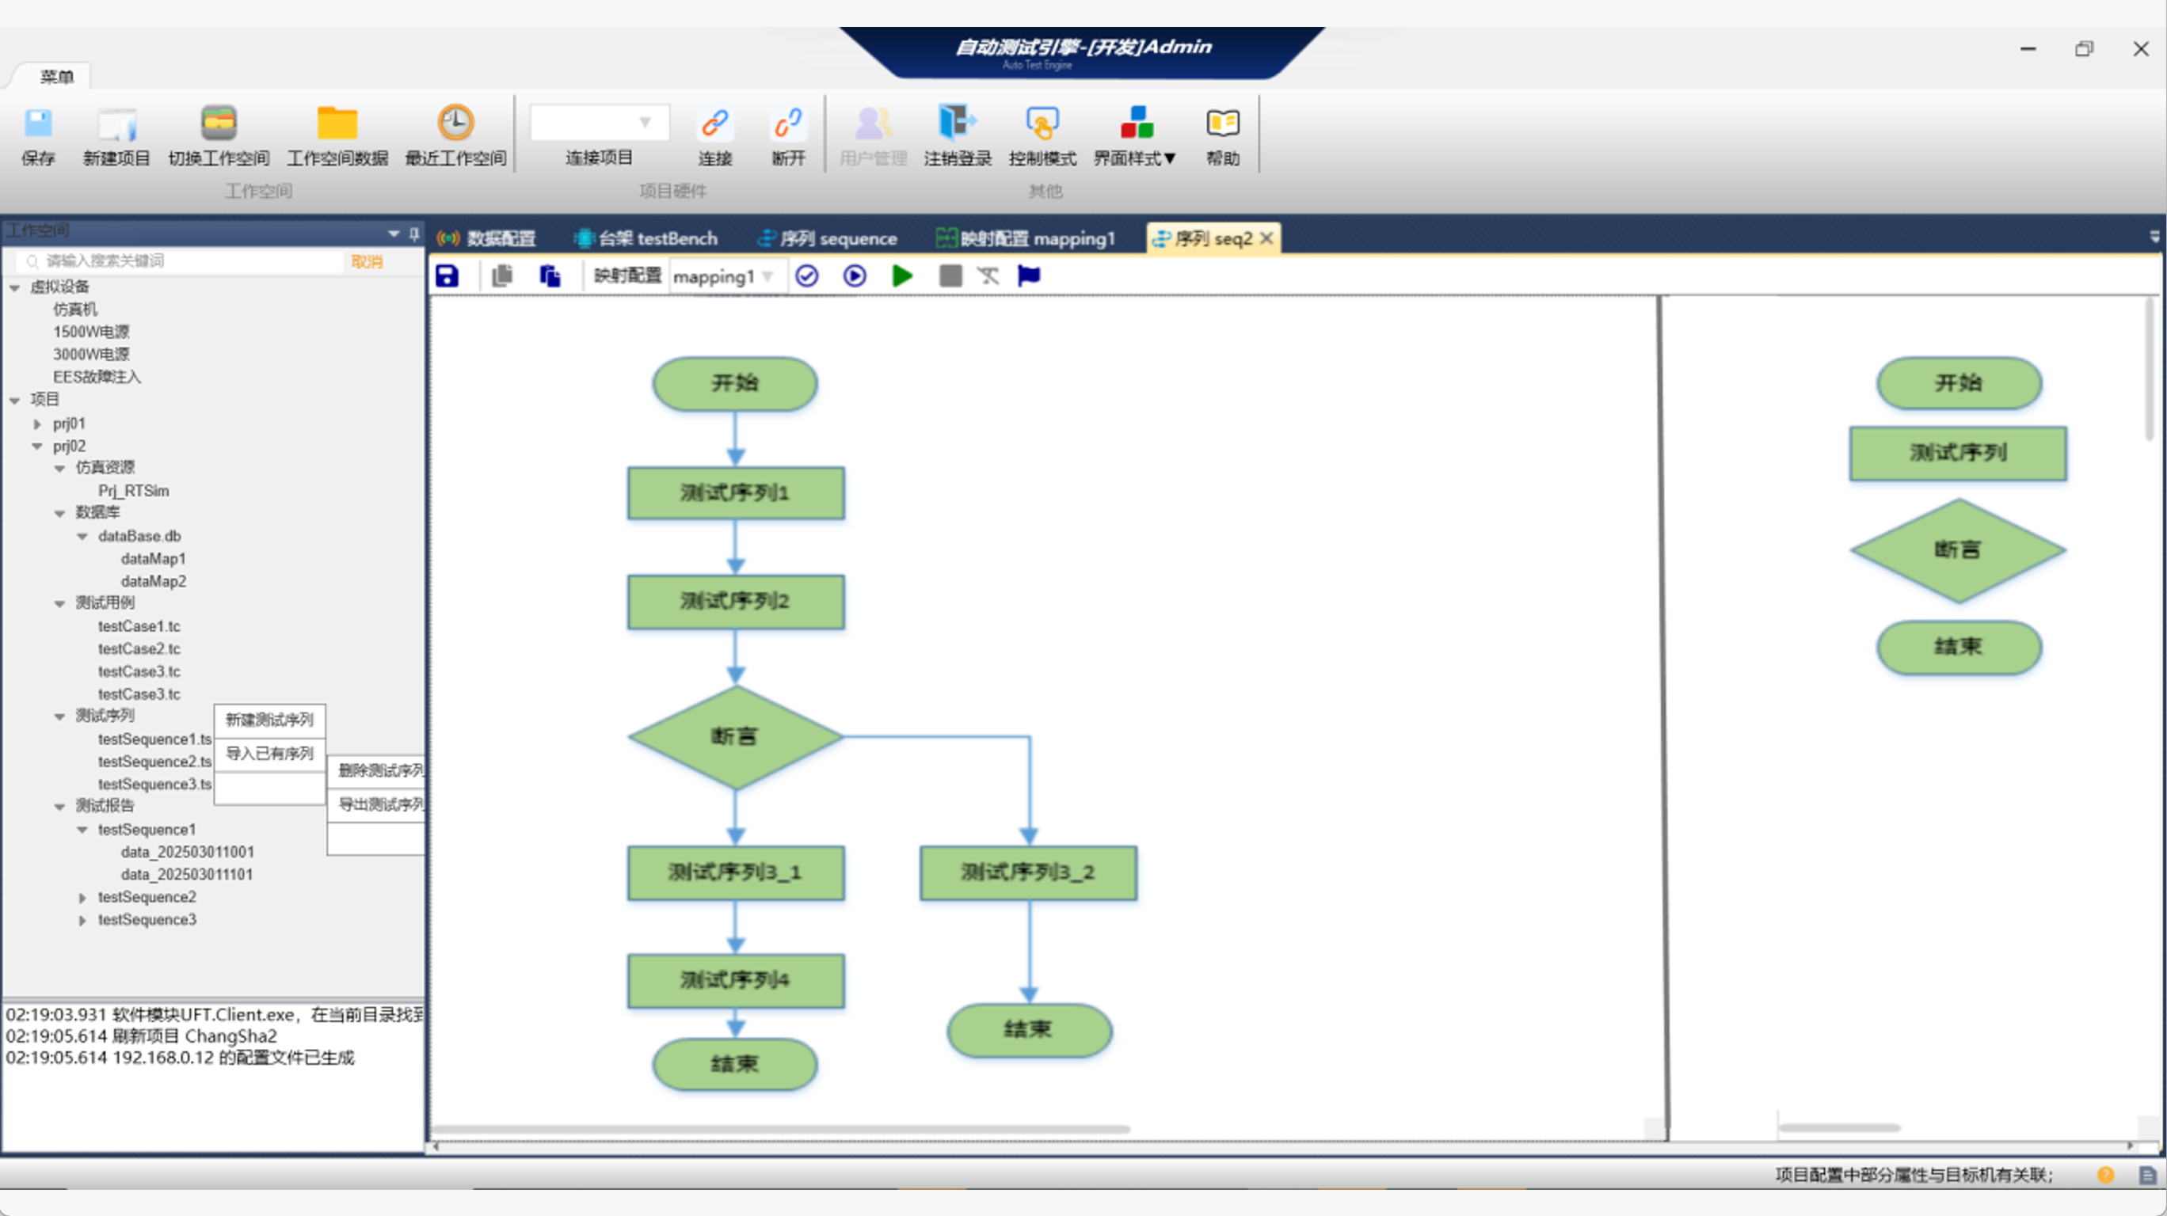
Task: Collapse the 测试用例 tree node
Action: [59, 604]
